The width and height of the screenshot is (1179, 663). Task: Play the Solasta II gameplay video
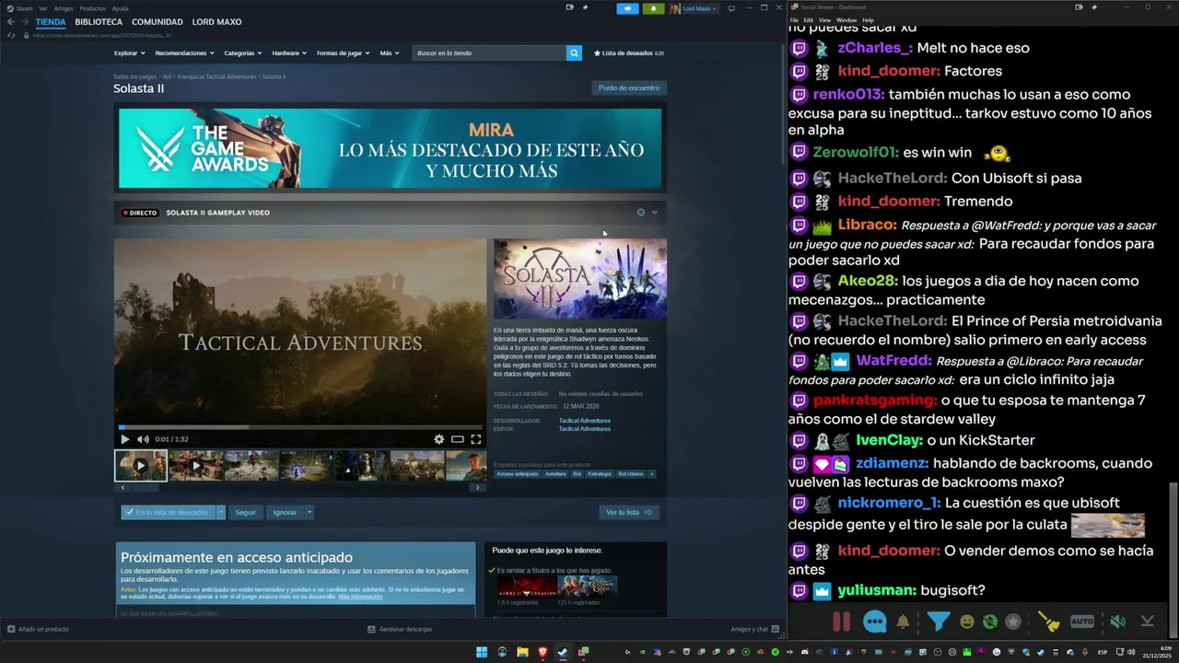tap(125, 439)
